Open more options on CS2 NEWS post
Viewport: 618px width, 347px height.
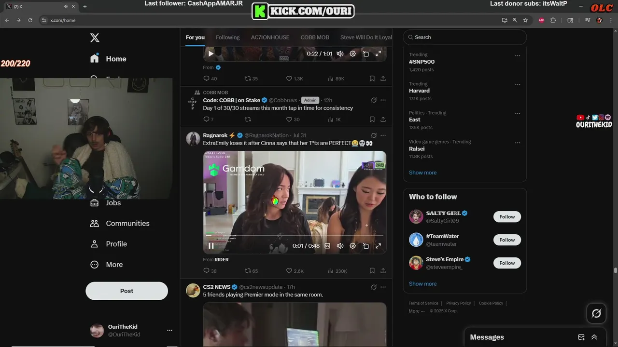(383, 287)
